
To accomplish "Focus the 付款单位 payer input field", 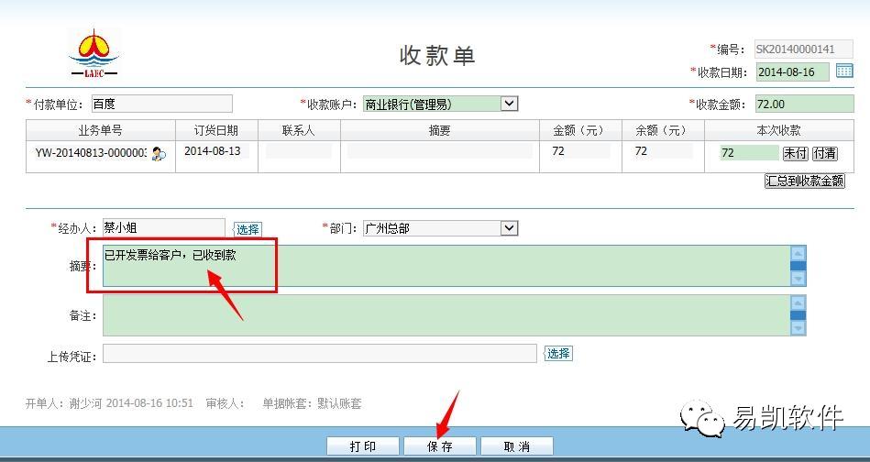I will (161, 104).
